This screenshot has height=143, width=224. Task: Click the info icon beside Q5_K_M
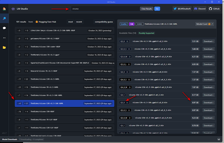pyautogui.click(x=130, y=118)
